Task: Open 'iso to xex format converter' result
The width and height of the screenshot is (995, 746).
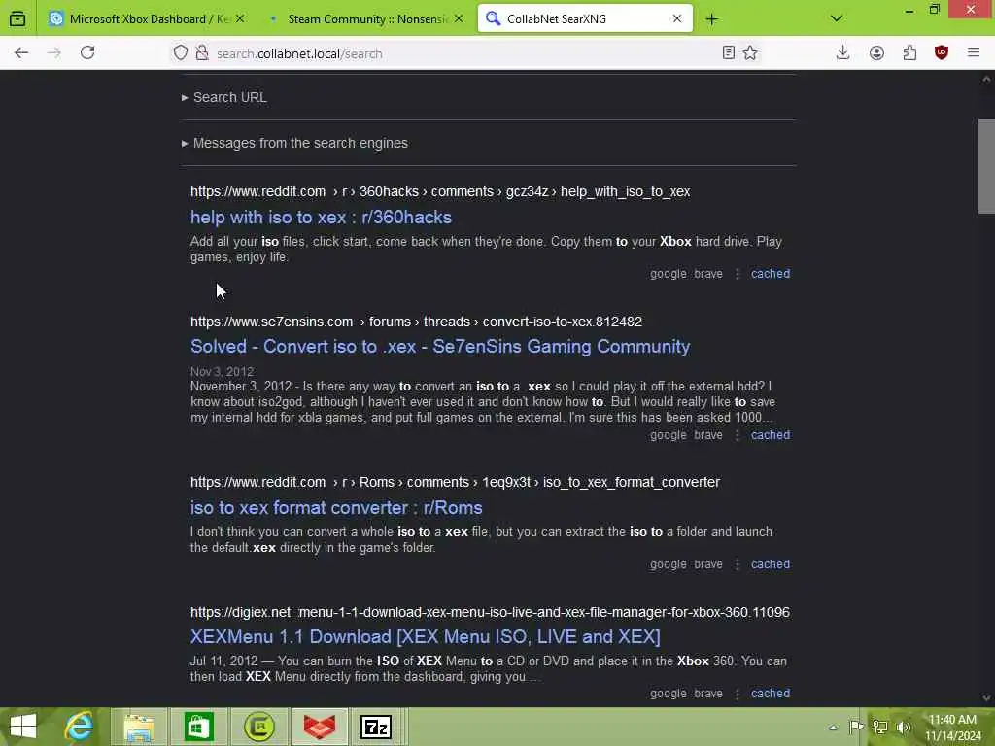Action: (336, 507)
